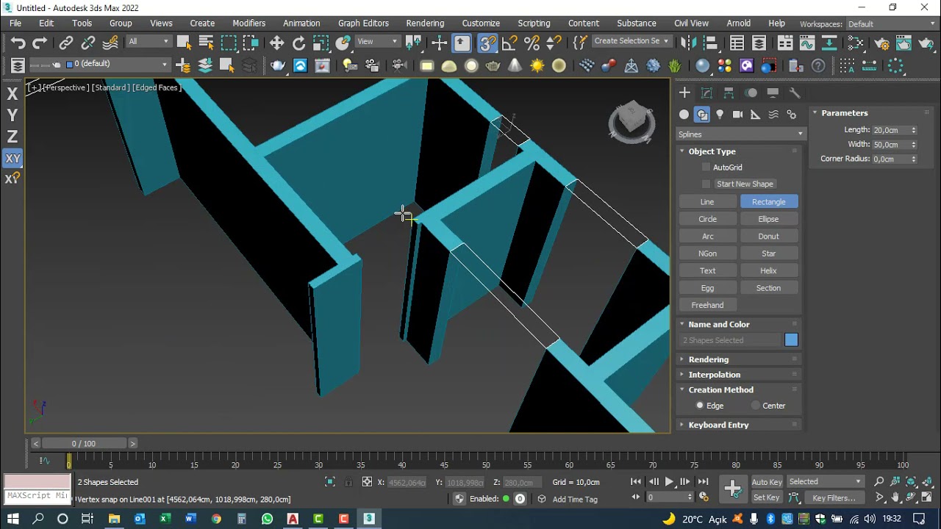This screenshot has width=941, height=529.
Task: Click the Set Key button
Action: pyautogui.click(x=767, y=497)
